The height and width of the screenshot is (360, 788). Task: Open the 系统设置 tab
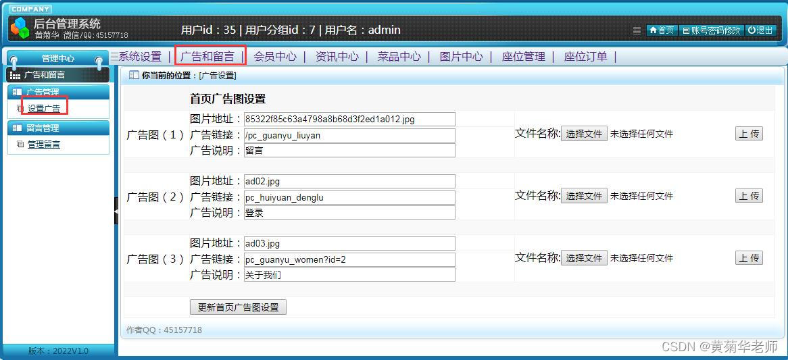click(140, 57)
